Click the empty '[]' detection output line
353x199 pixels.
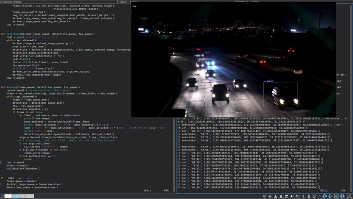[x=179, y=143]
